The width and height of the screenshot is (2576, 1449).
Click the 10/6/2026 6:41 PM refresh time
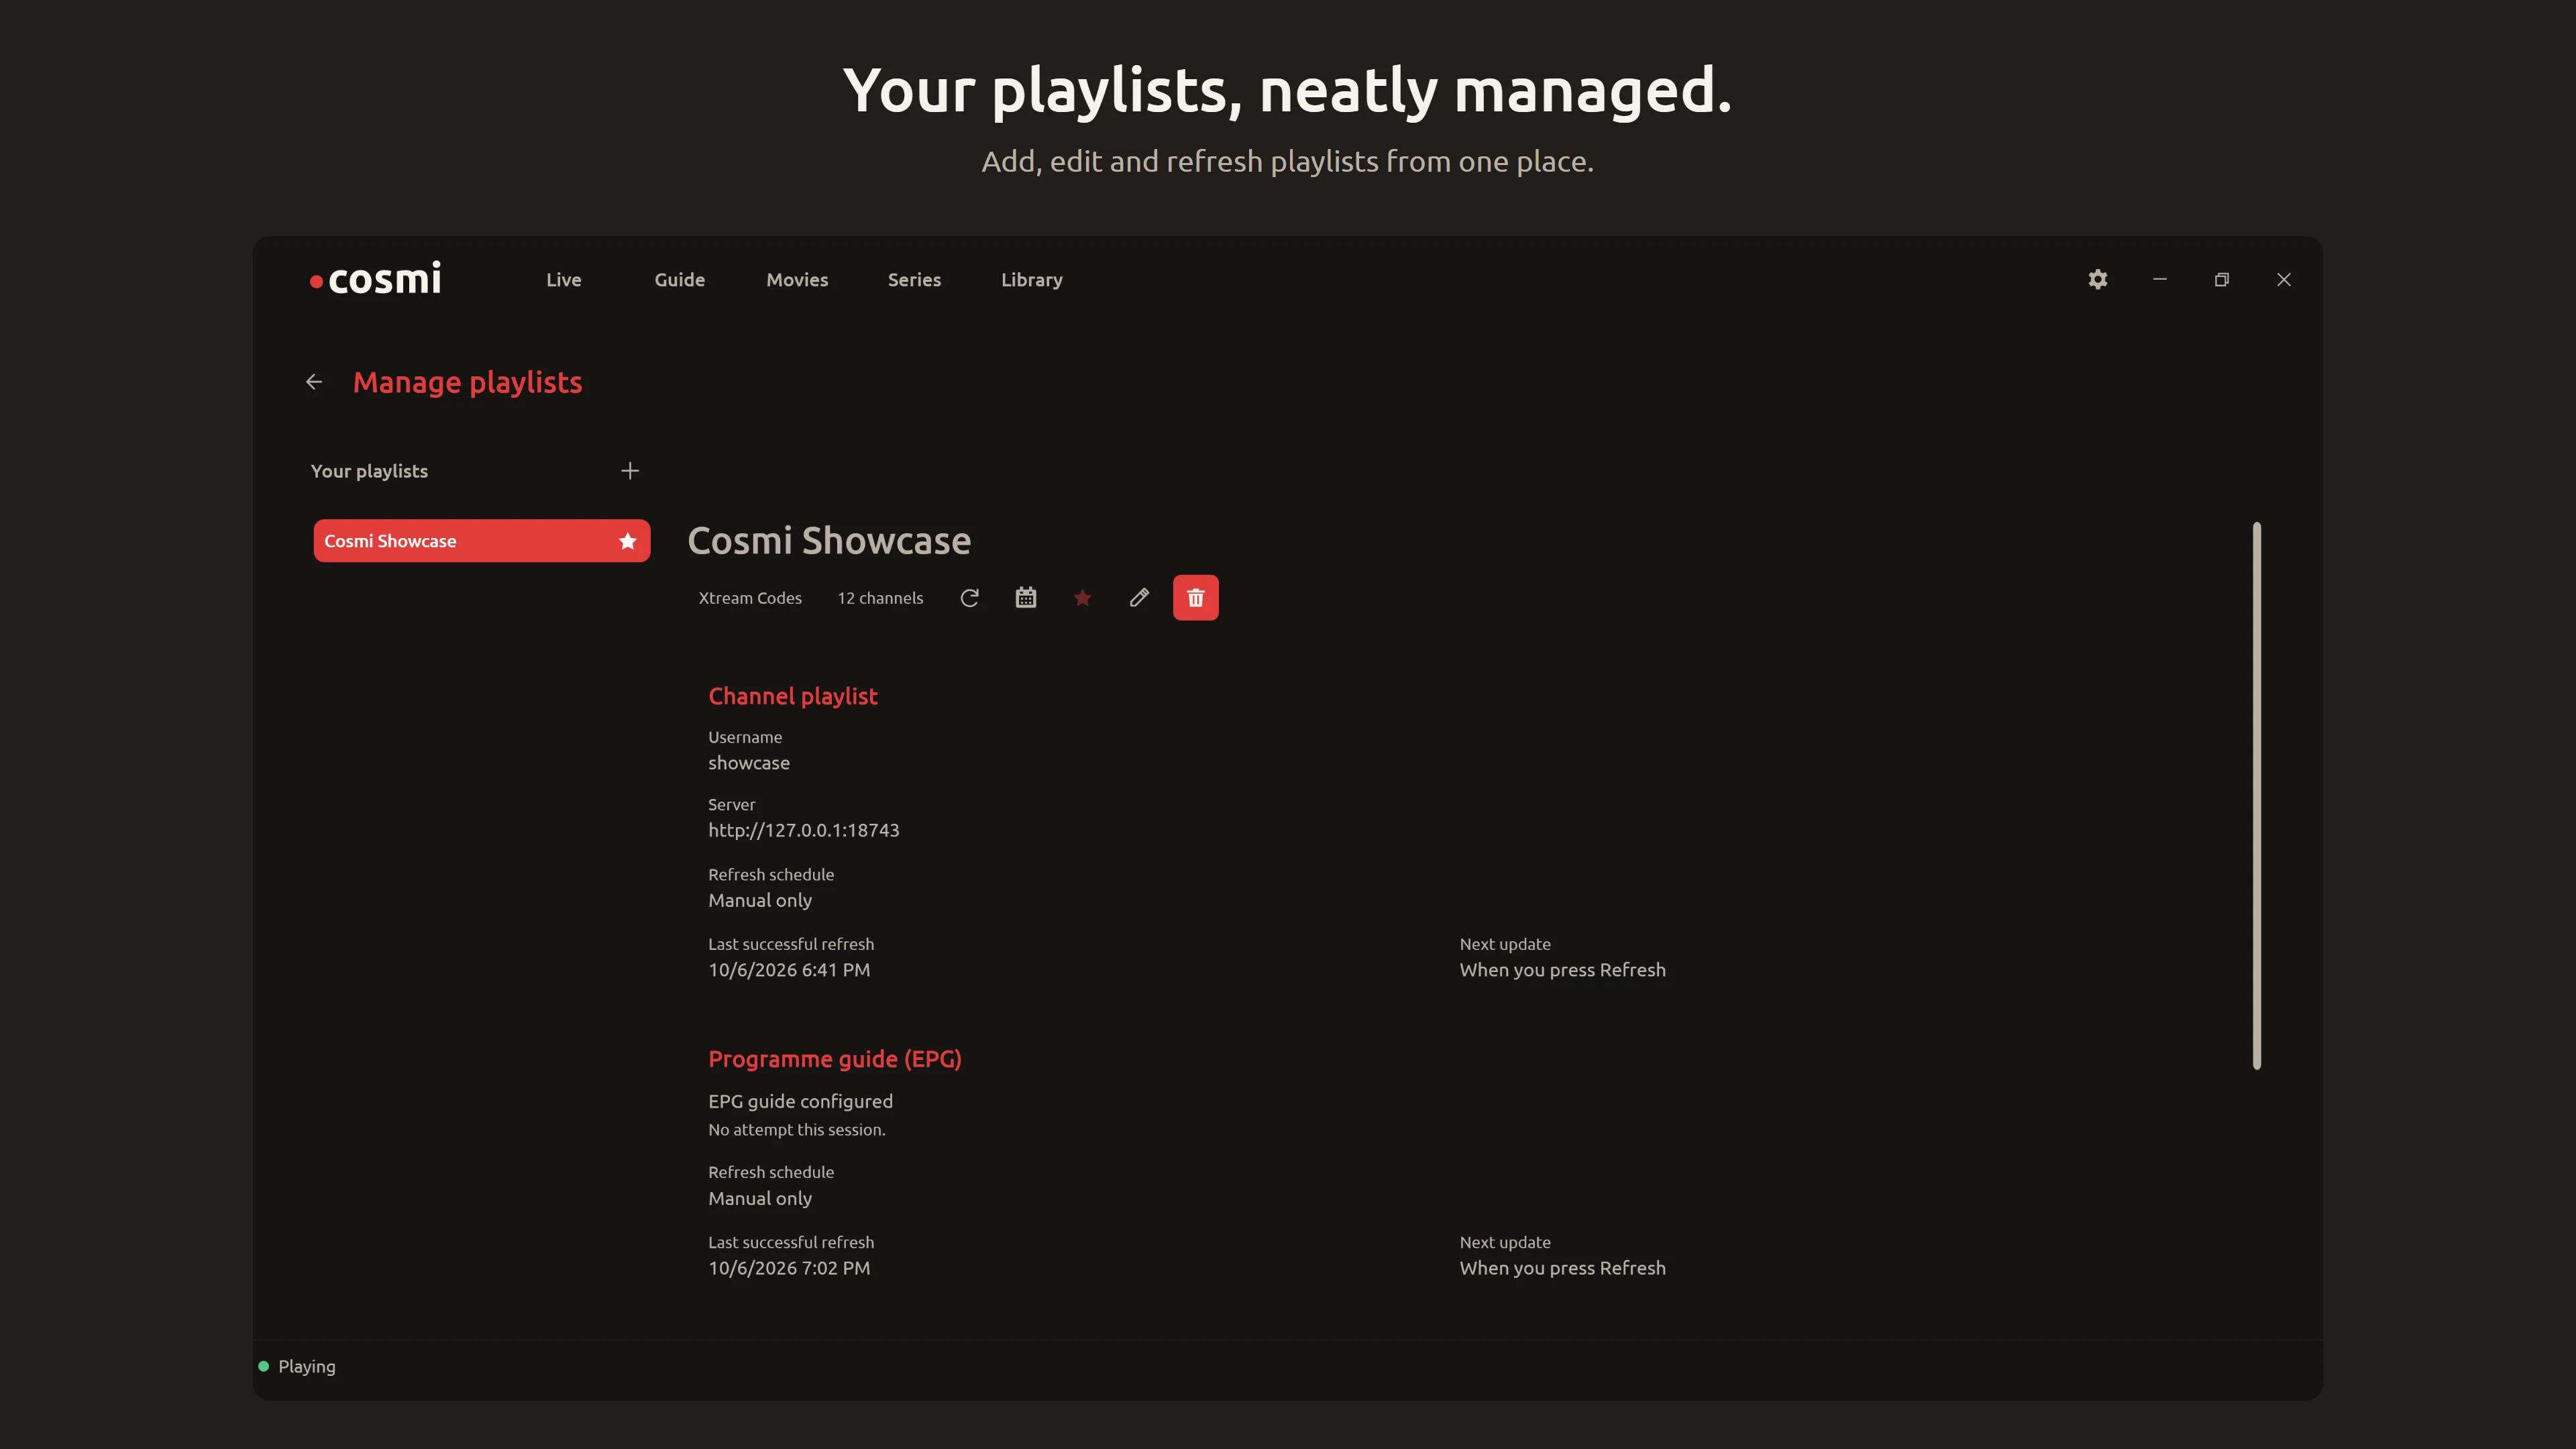789,970
